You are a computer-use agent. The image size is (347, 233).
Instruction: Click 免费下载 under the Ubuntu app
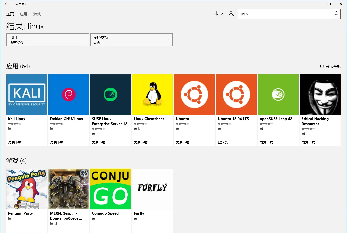coord(183,142)
